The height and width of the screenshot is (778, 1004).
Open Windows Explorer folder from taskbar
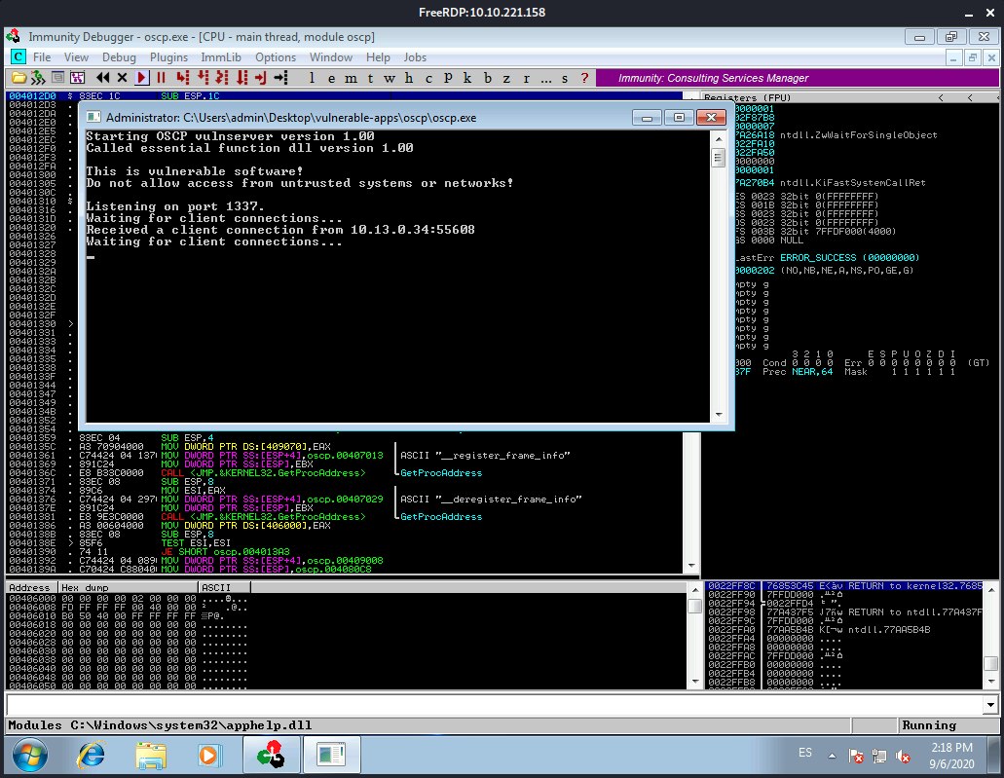tap(151, 755)
